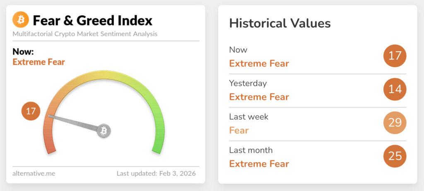Click the Last month circle showing 25
Viewport: 424px width, 191px height.
[395, 156]
